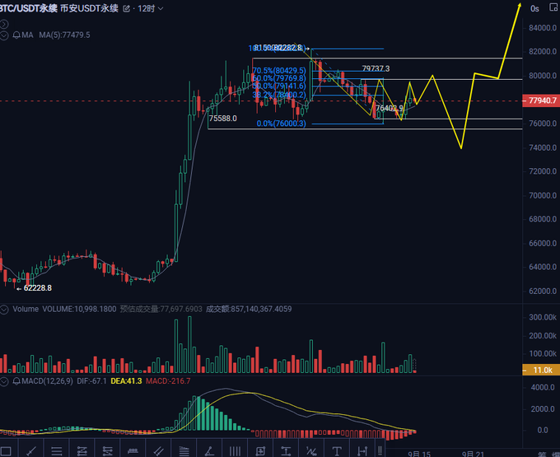Click the 62228.8 low price label

(x=38, y=288)
